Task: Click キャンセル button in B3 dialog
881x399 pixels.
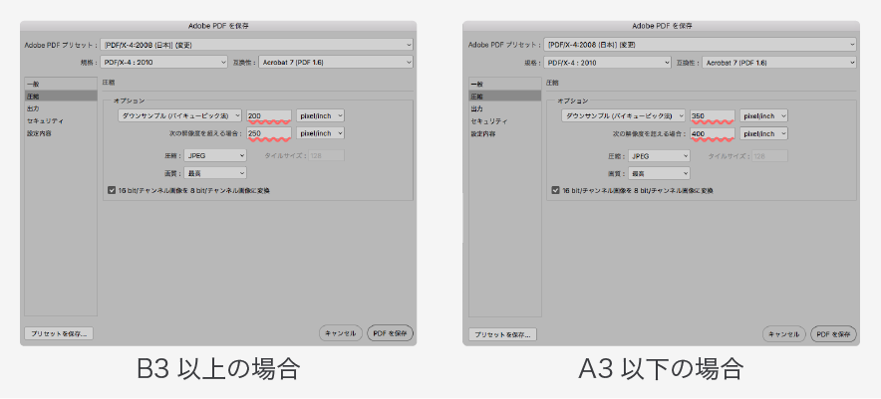Action: (340, 334)
